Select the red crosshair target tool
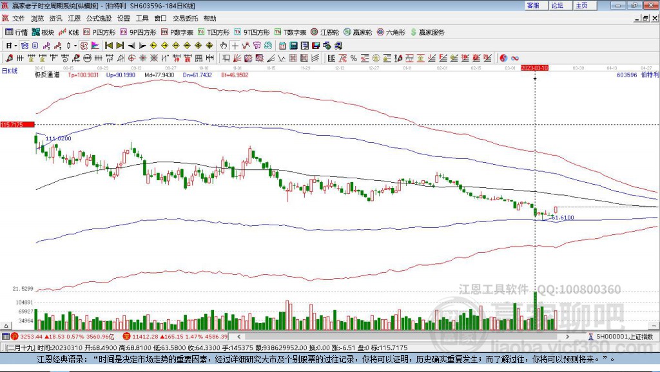The width and height of the screenshot is (660, 372). (x=131, y=58)
